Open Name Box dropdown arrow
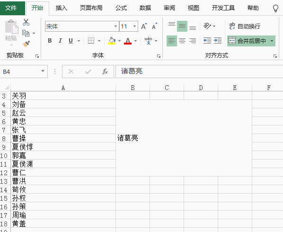Screen dimensions: 283x232 point(43,71)
